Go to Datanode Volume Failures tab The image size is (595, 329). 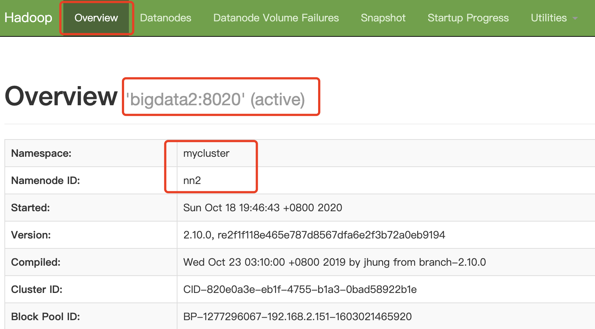click(x=276, y=18)
